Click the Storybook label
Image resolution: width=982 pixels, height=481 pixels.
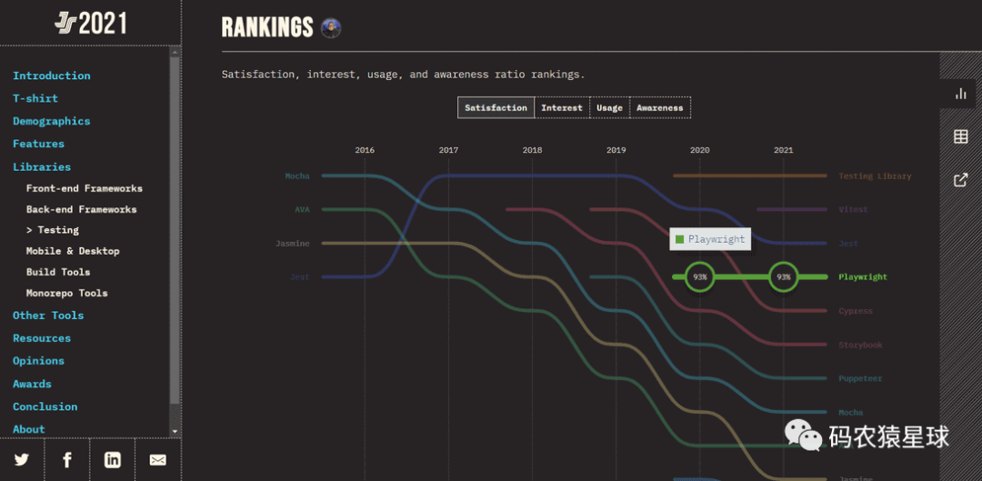tap(860, 346)
